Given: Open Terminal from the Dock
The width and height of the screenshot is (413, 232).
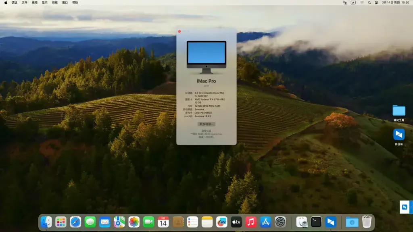Looking at the screenshot, I should tap(316, 222).
